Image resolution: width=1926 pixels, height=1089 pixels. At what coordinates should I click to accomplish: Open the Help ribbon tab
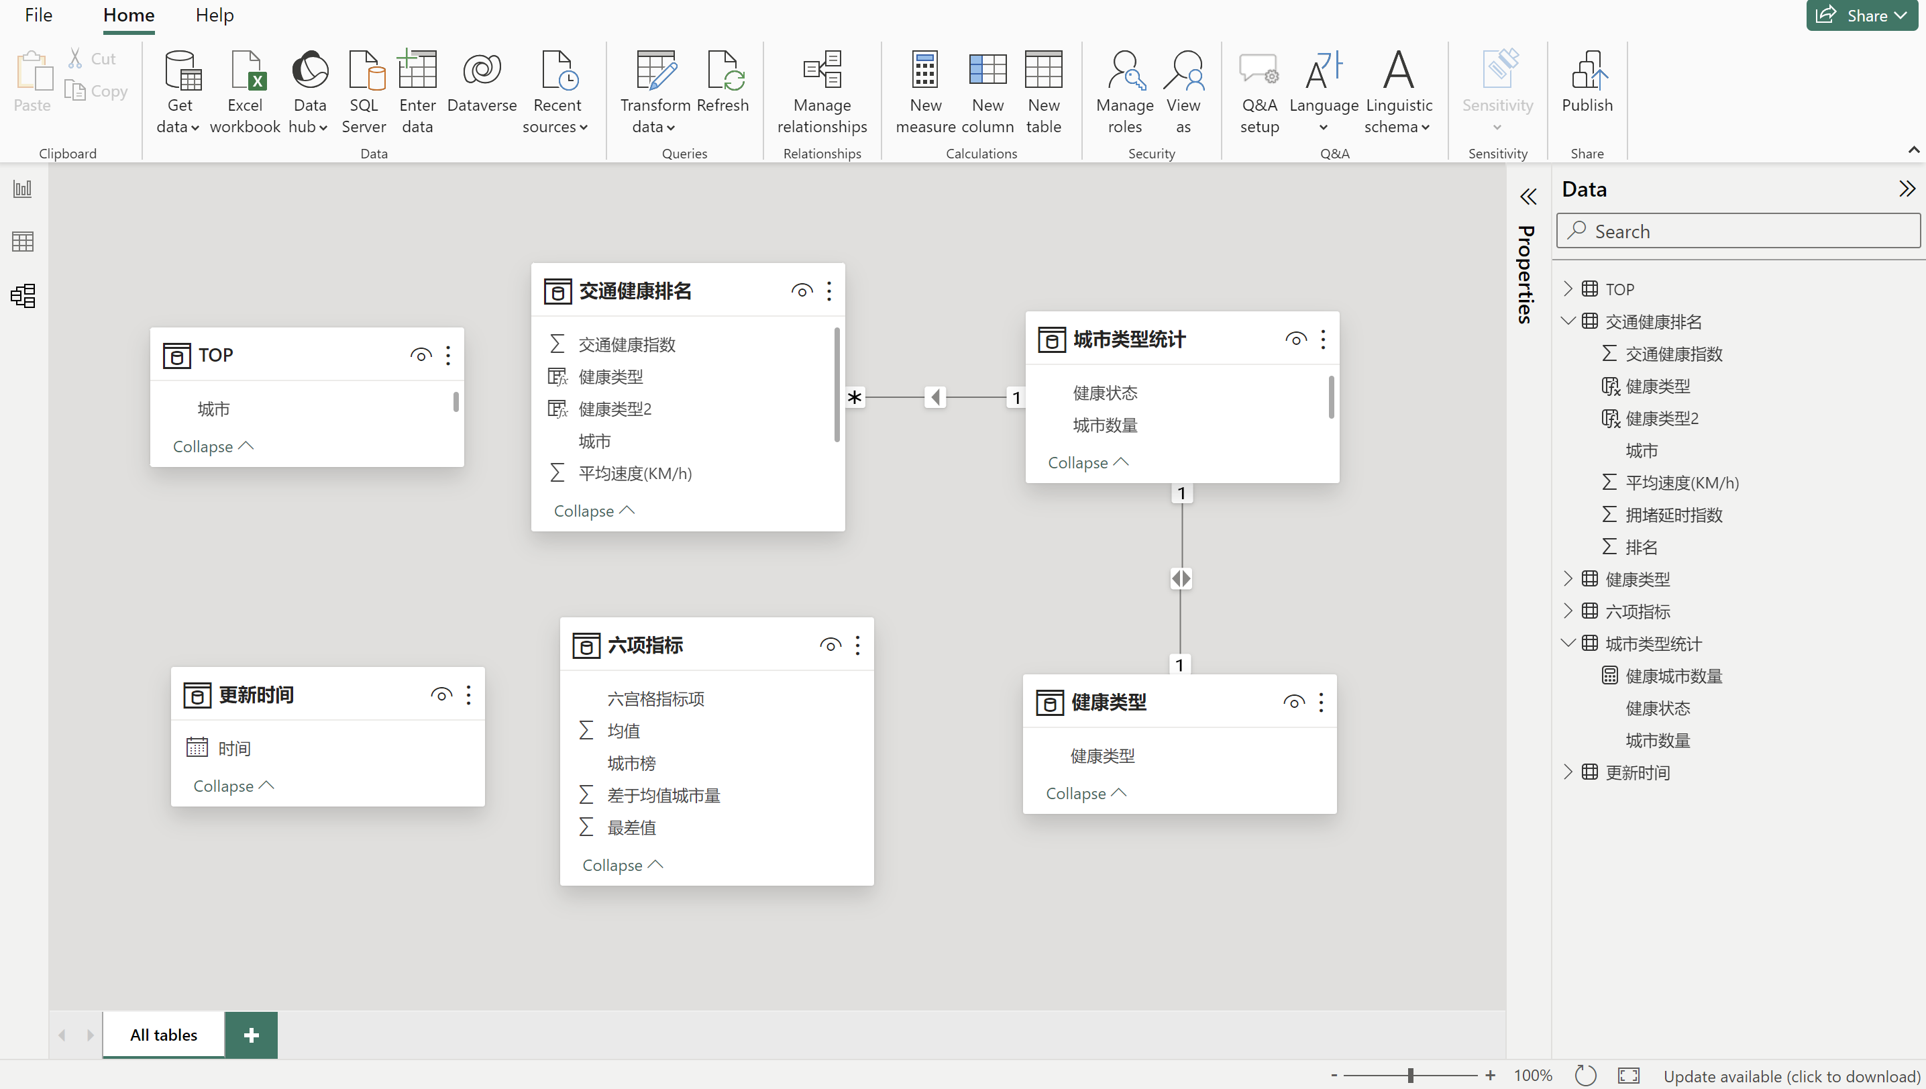coord(215,15)
